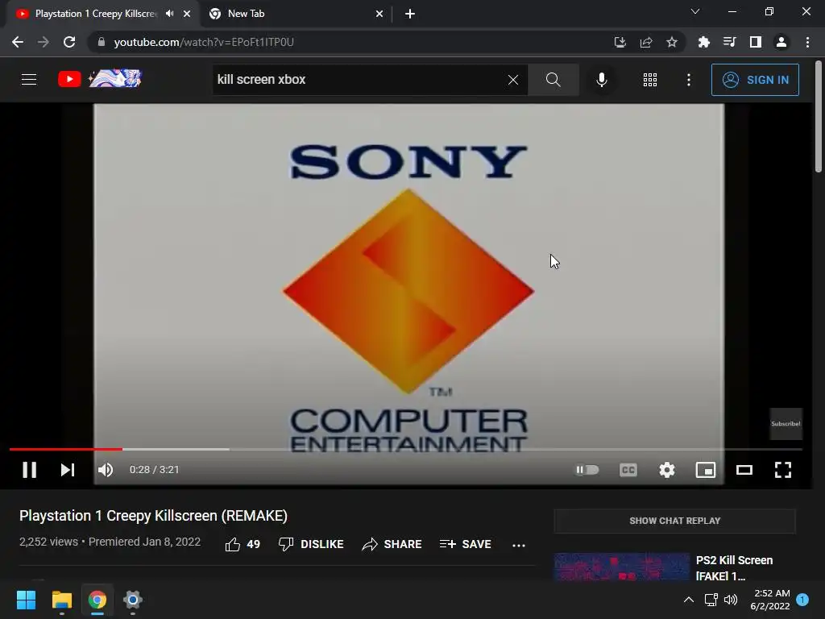825x619 pixels.
Task: Open a new browser tab
Action: [x=410, y=14]
